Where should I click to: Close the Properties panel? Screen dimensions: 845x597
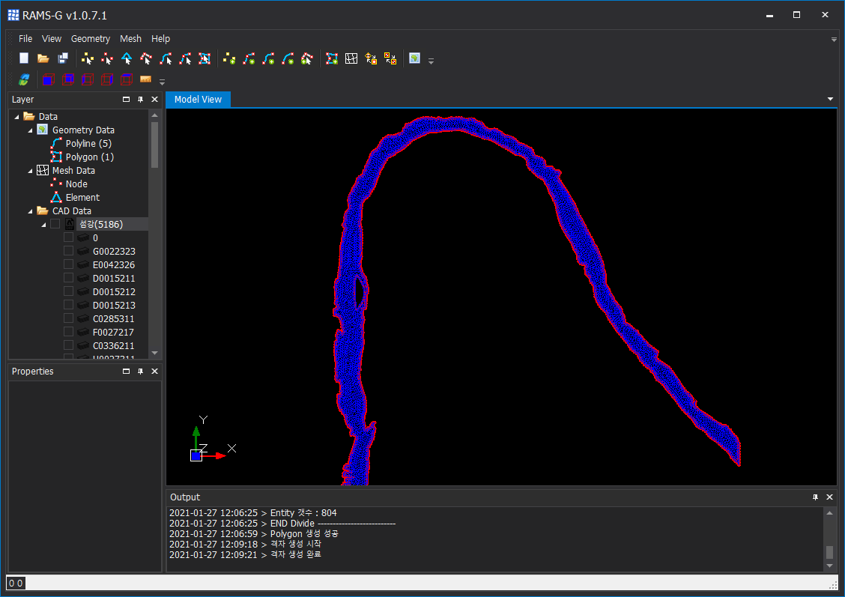154,372
